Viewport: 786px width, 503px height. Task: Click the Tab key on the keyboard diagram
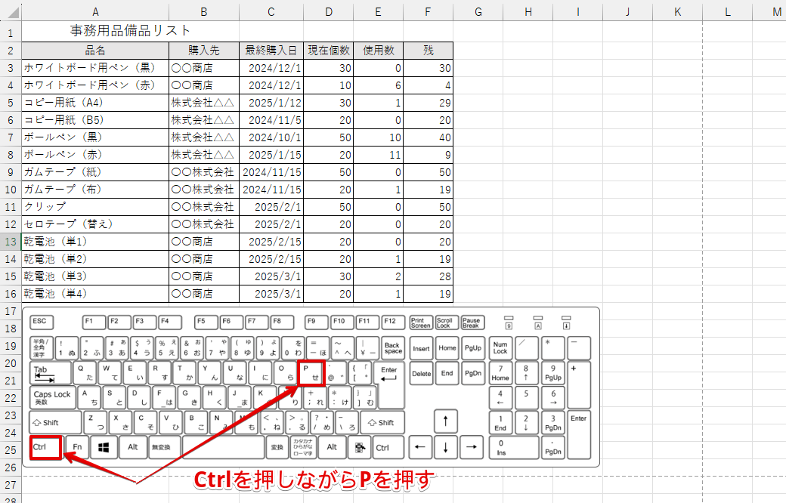point(47,371)
